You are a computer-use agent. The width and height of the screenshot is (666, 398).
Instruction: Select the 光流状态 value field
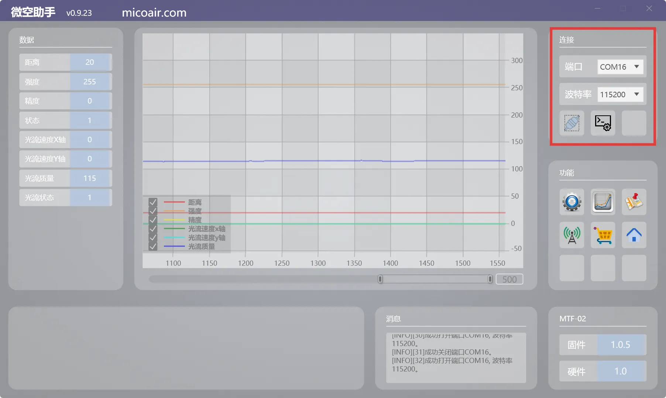pos(90,198)
